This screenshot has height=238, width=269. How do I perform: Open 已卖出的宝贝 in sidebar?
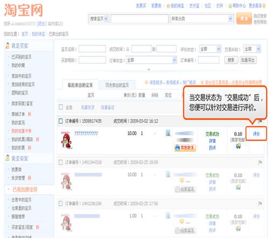[x=25, y=190]
